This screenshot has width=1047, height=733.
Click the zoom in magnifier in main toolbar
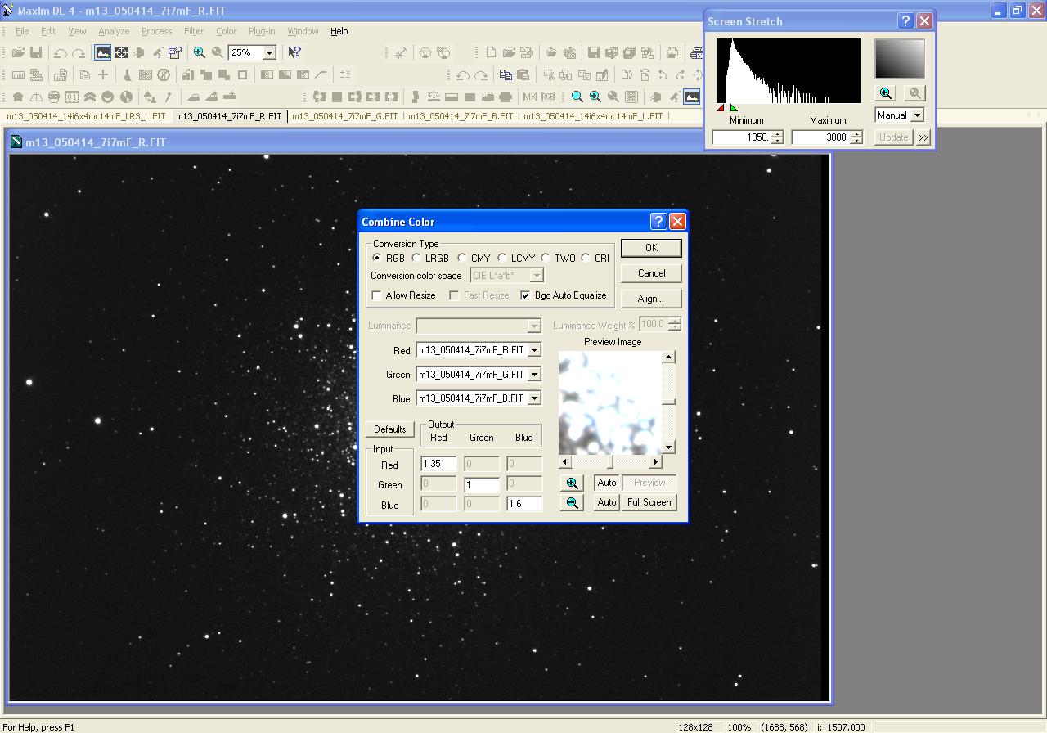(199, 52)
